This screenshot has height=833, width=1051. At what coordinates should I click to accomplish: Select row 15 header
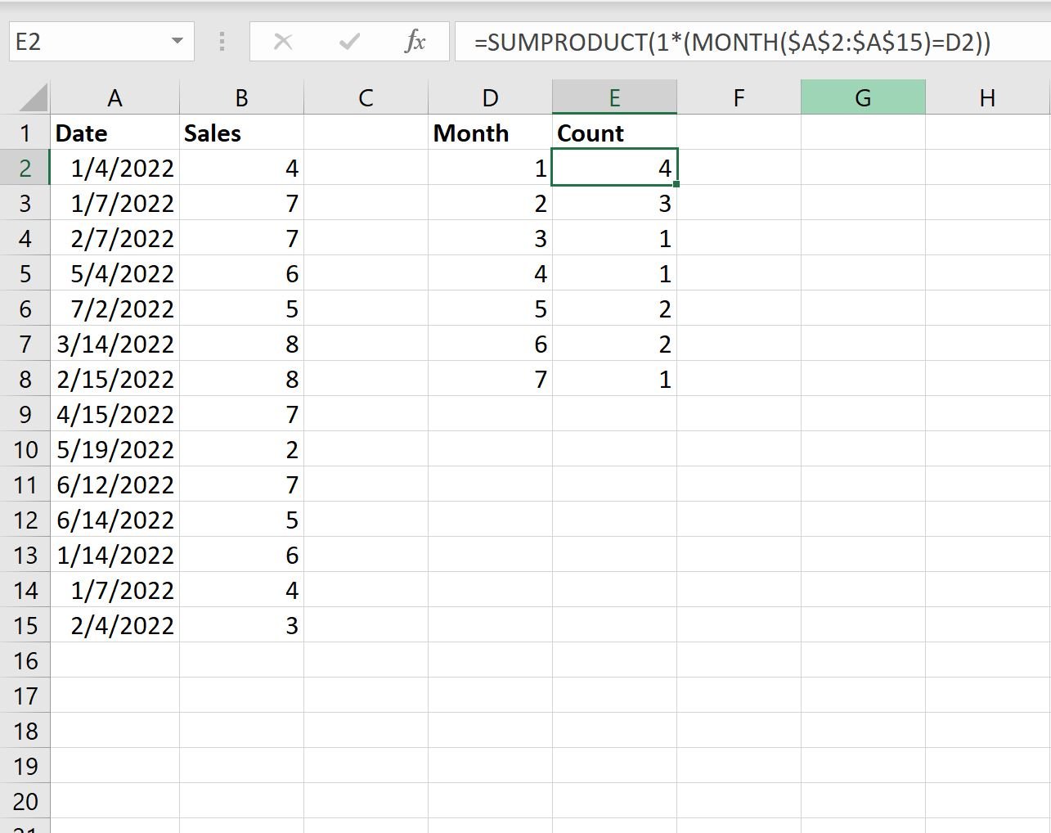[x=25, y=625]
